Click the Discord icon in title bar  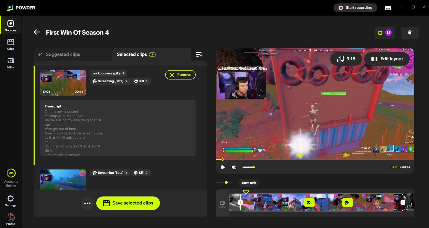pos(388,8)
